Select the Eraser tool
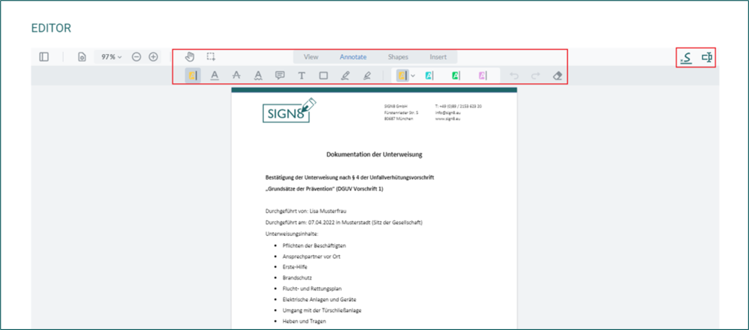 [558, 76]
